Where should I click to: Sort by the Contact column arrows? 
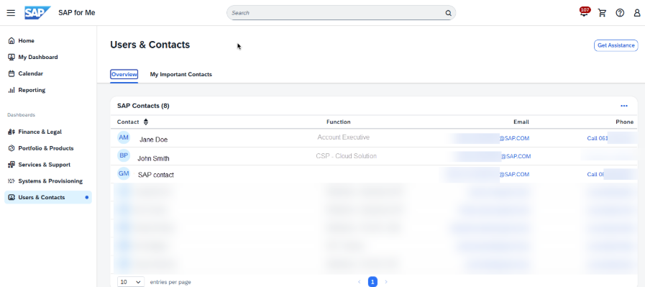click(146, 122)
